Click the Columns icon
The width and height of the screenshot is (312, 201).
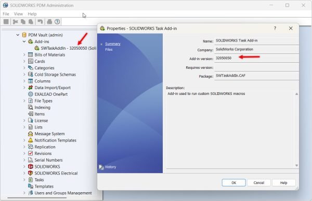coord(31,81)
